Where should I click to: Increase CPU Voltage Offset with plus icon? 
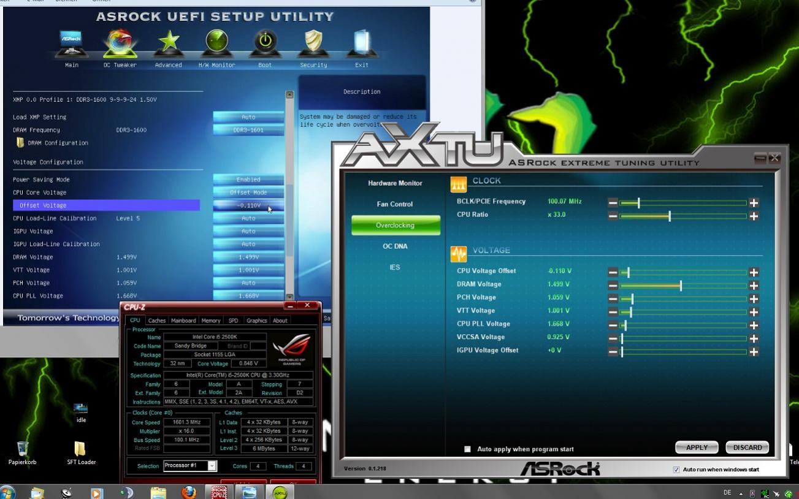coord(754,272)
